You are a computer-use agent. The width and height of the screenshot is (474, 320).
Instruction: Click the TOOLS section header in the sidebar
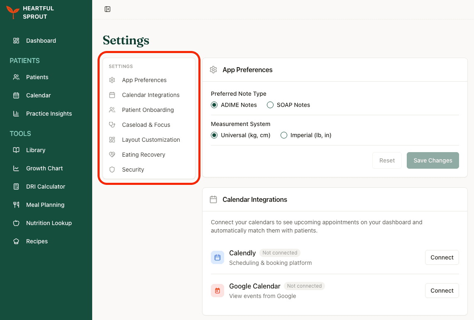(20, 133)
